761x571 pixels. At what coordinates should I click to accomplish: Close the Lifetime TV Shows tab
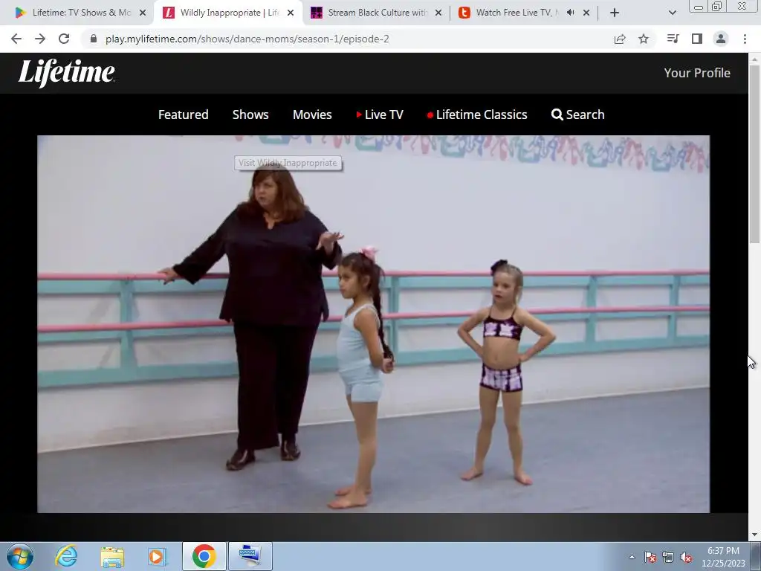143,13
